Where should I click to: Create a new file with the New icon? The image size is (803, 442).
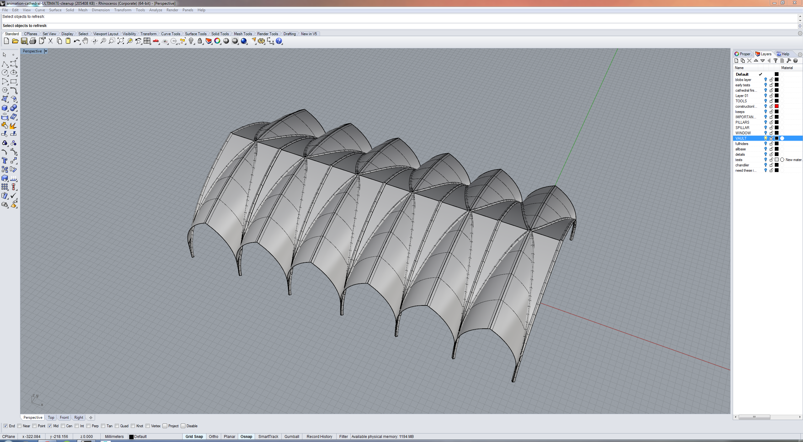coord(6,41)
